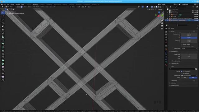Select the Knife tool
Image resolution: width=199 pixels, height=112 pixels.
coord(3,57)
